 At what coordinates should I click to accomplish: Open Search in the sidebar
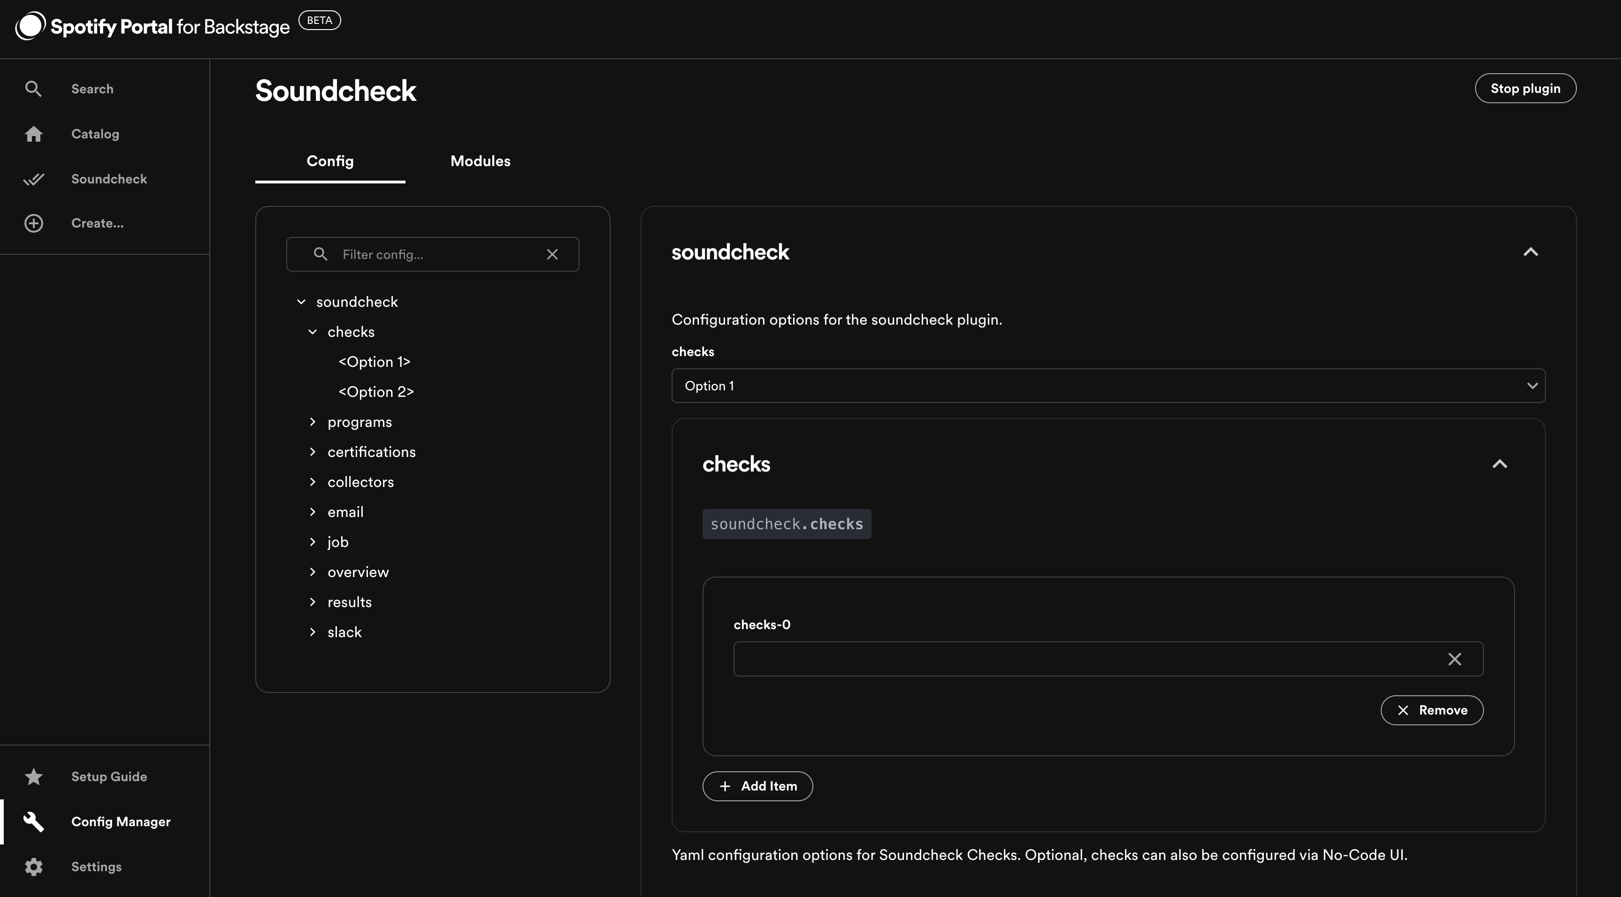105,89
